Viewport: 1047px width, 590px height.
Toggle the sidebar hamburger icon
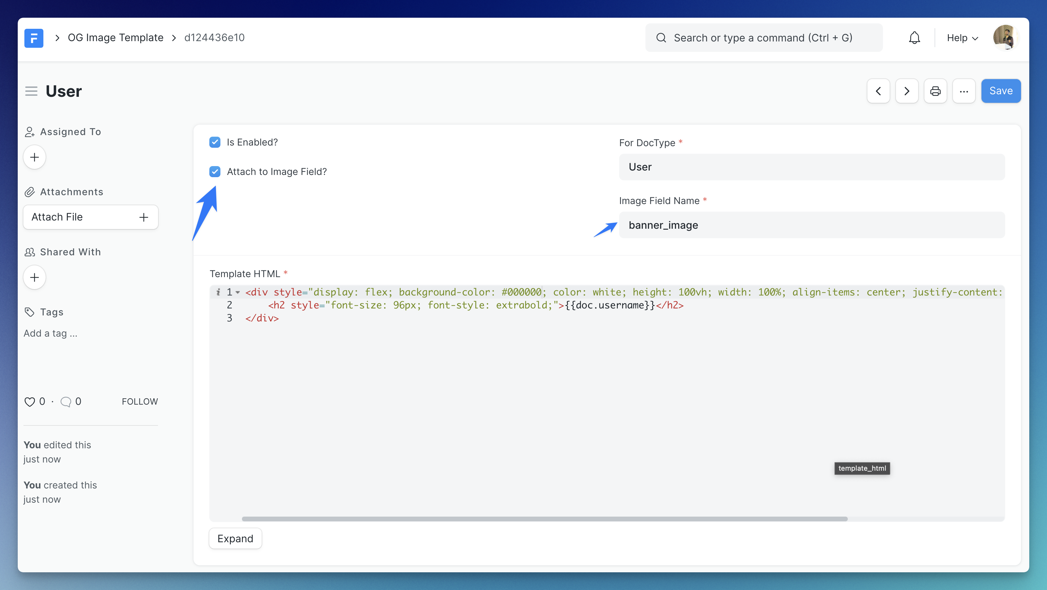[31, 91]
